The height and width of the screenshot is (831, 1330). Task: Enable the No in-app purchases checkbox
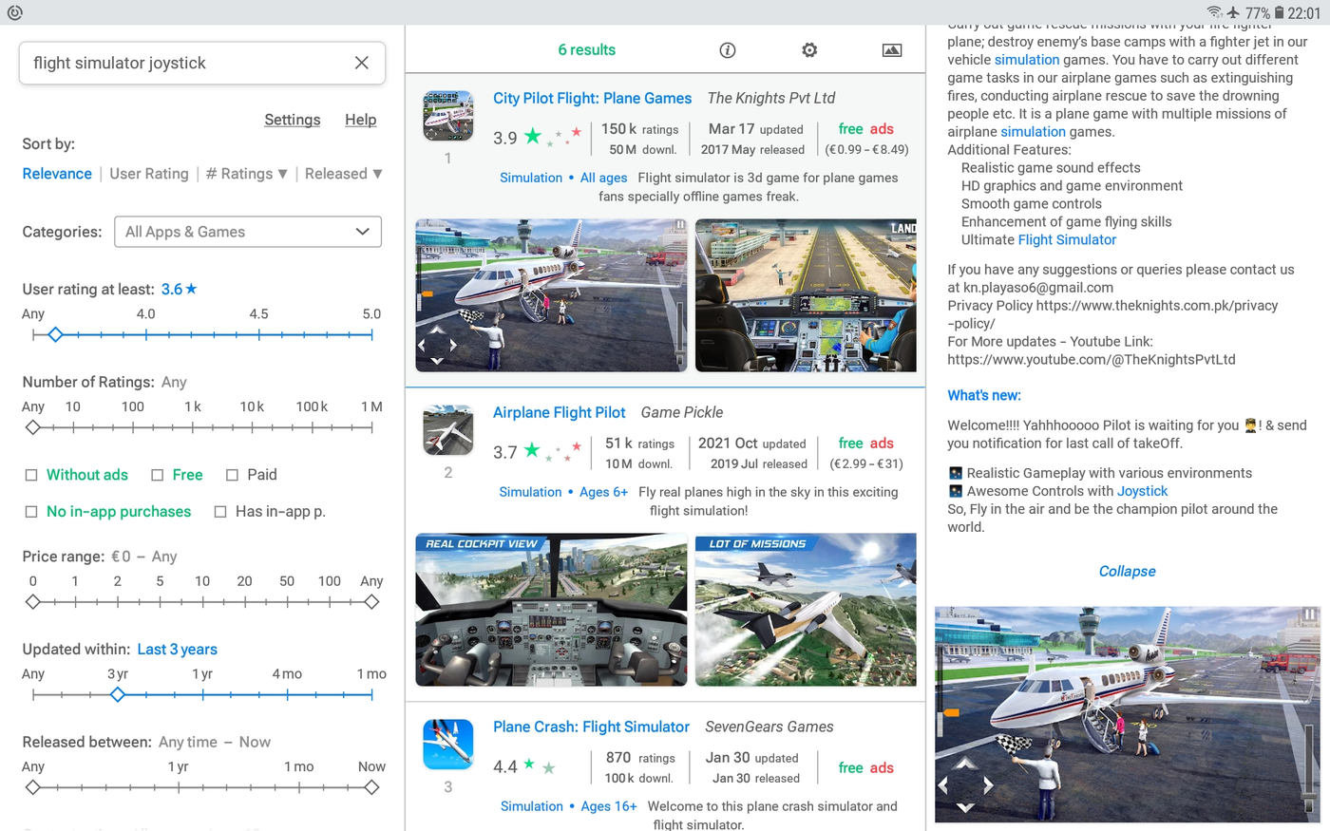tap(31, 512)
